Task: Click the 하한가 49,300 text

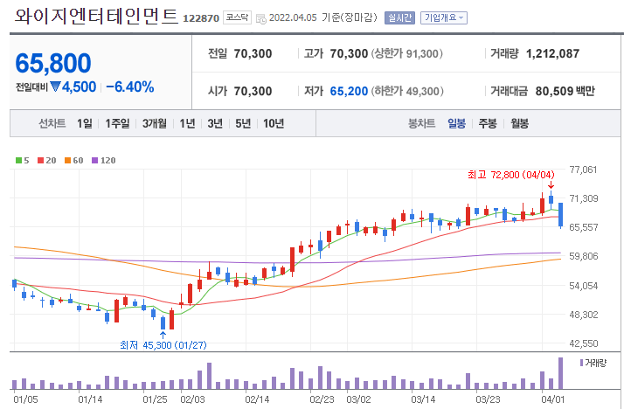Action: 407,91
